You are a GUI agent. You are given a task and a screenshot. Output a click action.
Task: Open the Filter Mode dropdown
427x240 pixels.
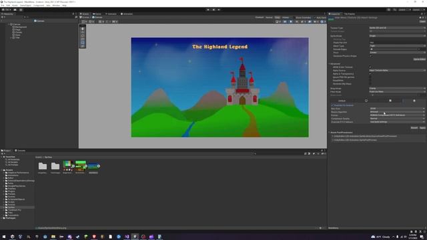(397, 92)
